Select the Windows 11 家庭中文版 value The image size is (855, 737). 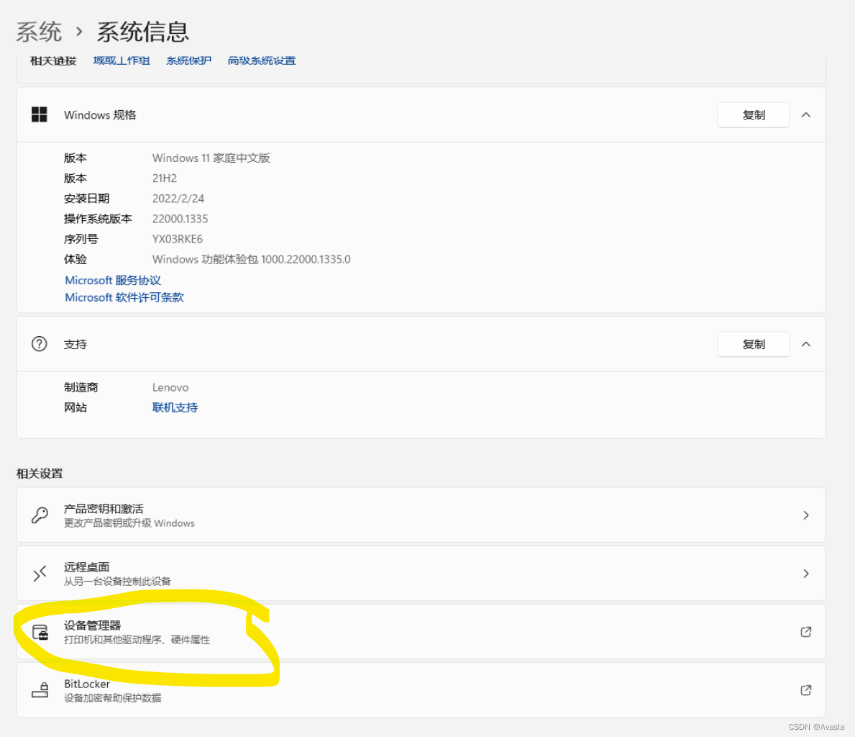(211, 158)
